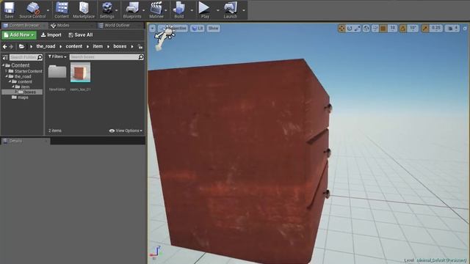This screenshot has width=470, height=264.
Task: Click the Build toolbar icon
Action: coord(179,10)
